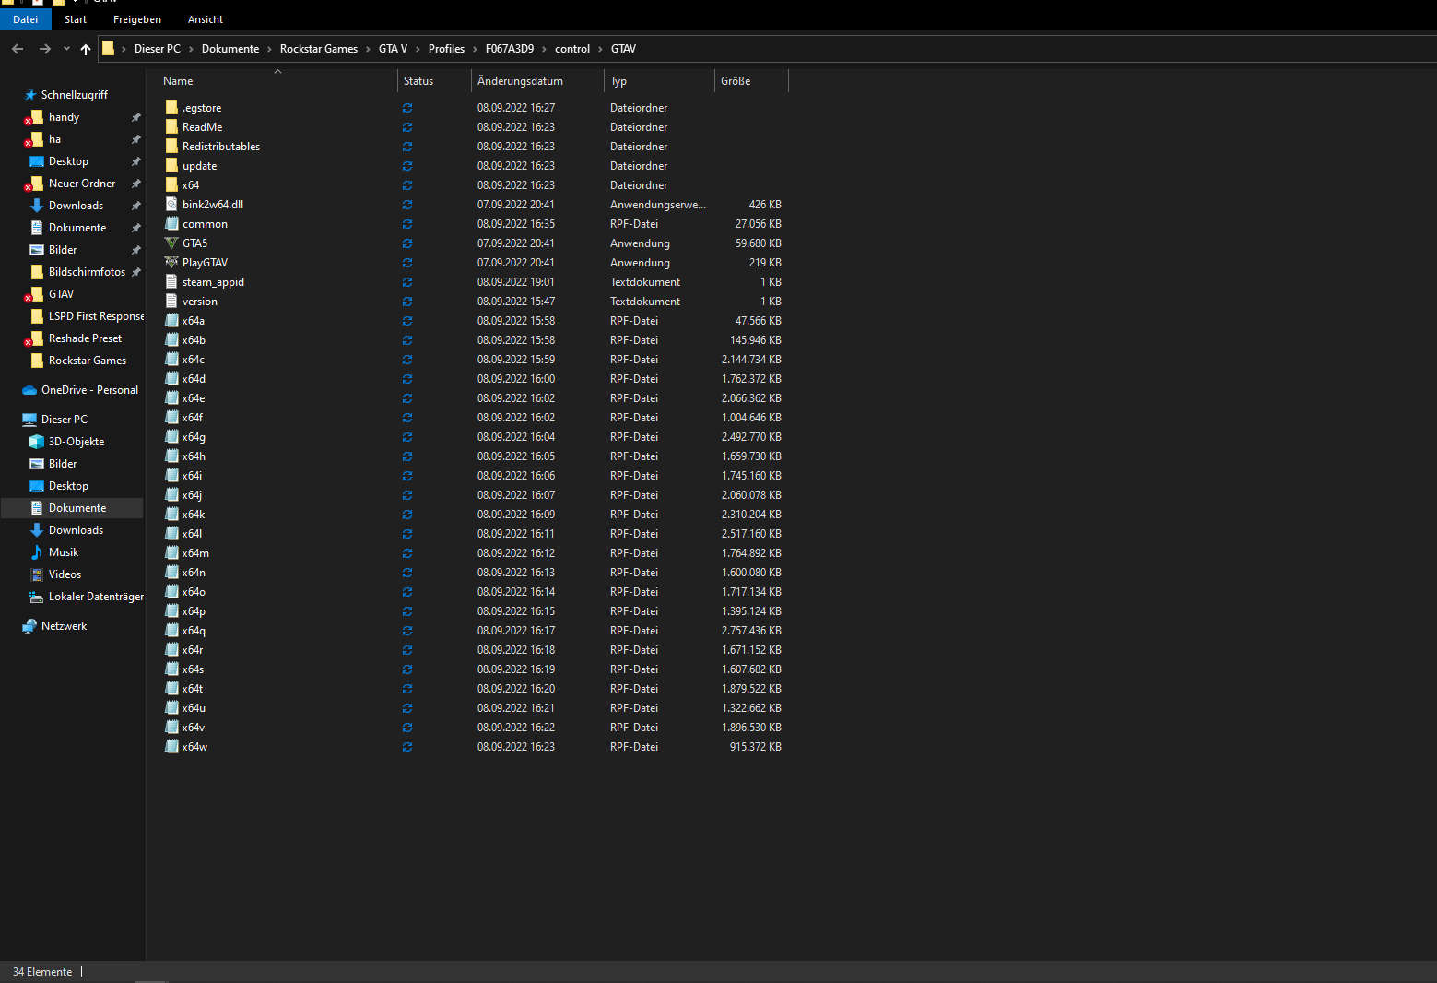Select the update folder icon
The height and width of the screenshot is (983, 1437).
(x=171, y=166)
